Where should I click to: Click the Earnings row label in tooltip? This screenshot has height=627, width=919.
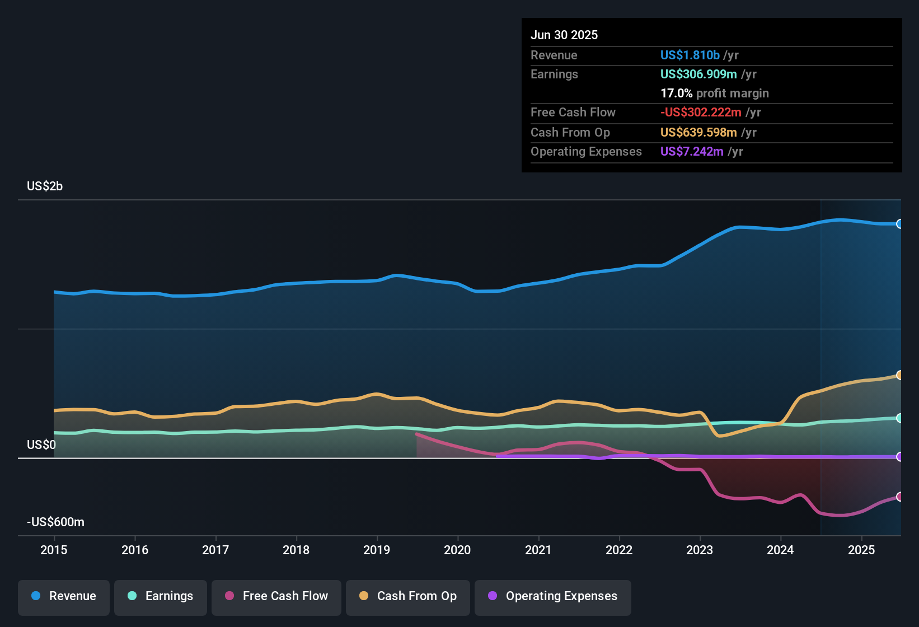[554, 74]
